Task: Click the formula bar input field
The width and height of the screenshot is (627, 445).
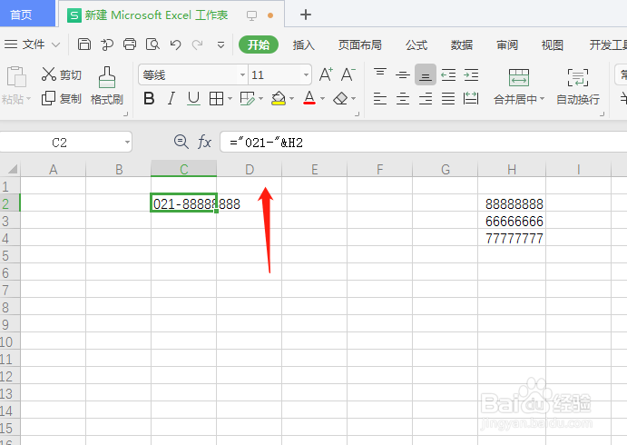Action: click(x=423, y=142)
